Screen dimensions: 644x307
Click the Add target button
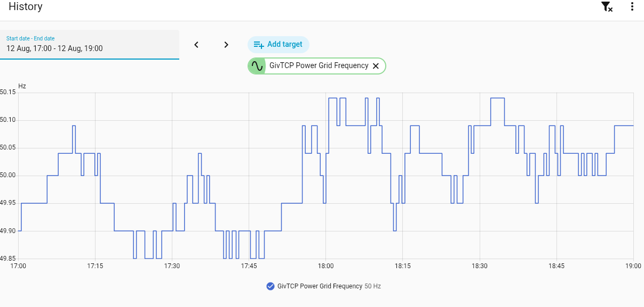[x=279, y=45]
